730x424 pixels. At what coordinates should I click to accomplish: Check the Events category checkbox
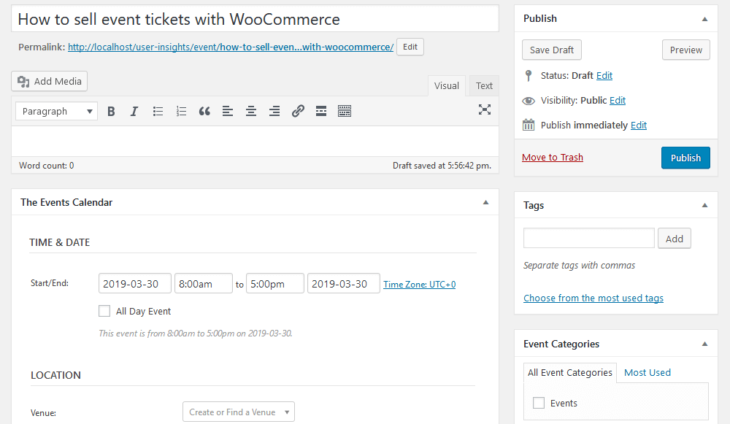[539, 403]
